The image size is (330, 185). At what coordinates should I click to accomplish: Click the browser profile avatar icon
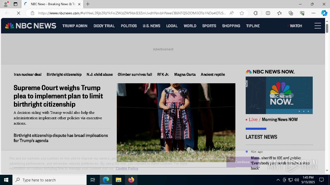pyautogui.click(x=6, y=4)
